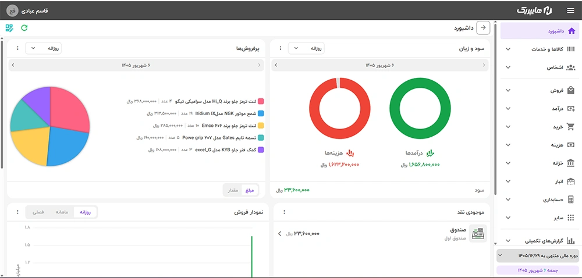
Task: Expand the کالاها و خدمات menu chevron
Action: 509,49
